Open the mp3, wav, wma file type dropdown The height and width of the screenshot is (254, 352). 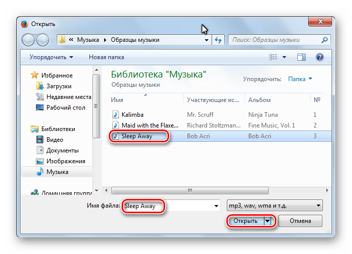point(274,206)
